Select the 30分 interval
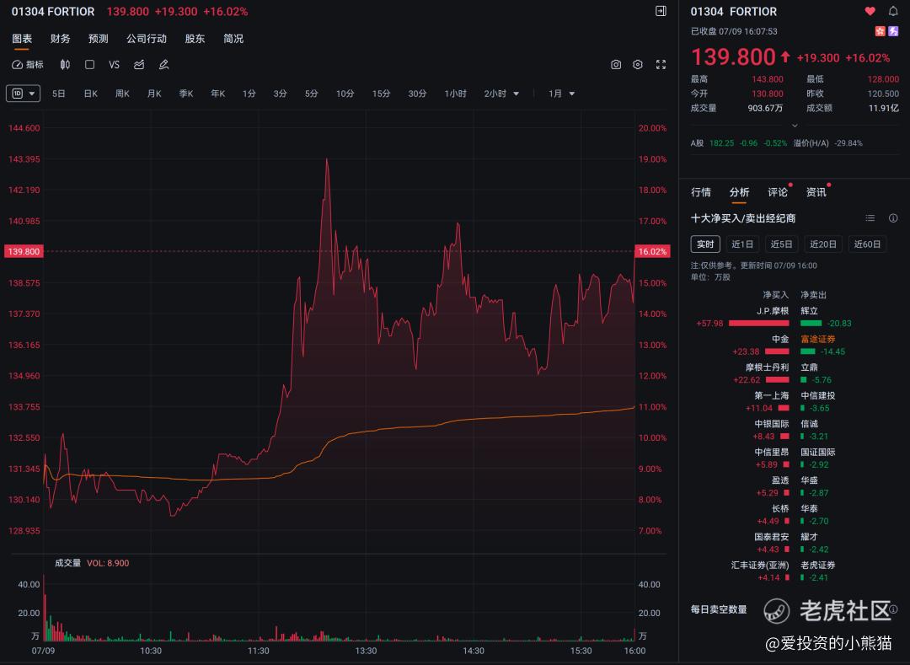This screenshot has width=910, height=665. [x=417, y=94]
